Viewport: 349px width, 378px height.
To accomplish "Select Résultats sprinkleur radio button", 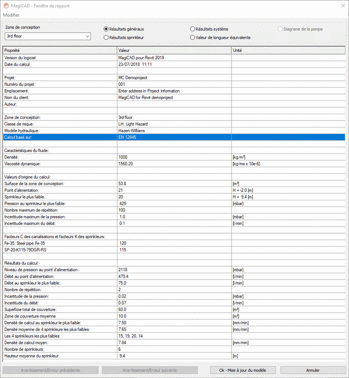I will [x=124, y=37].
